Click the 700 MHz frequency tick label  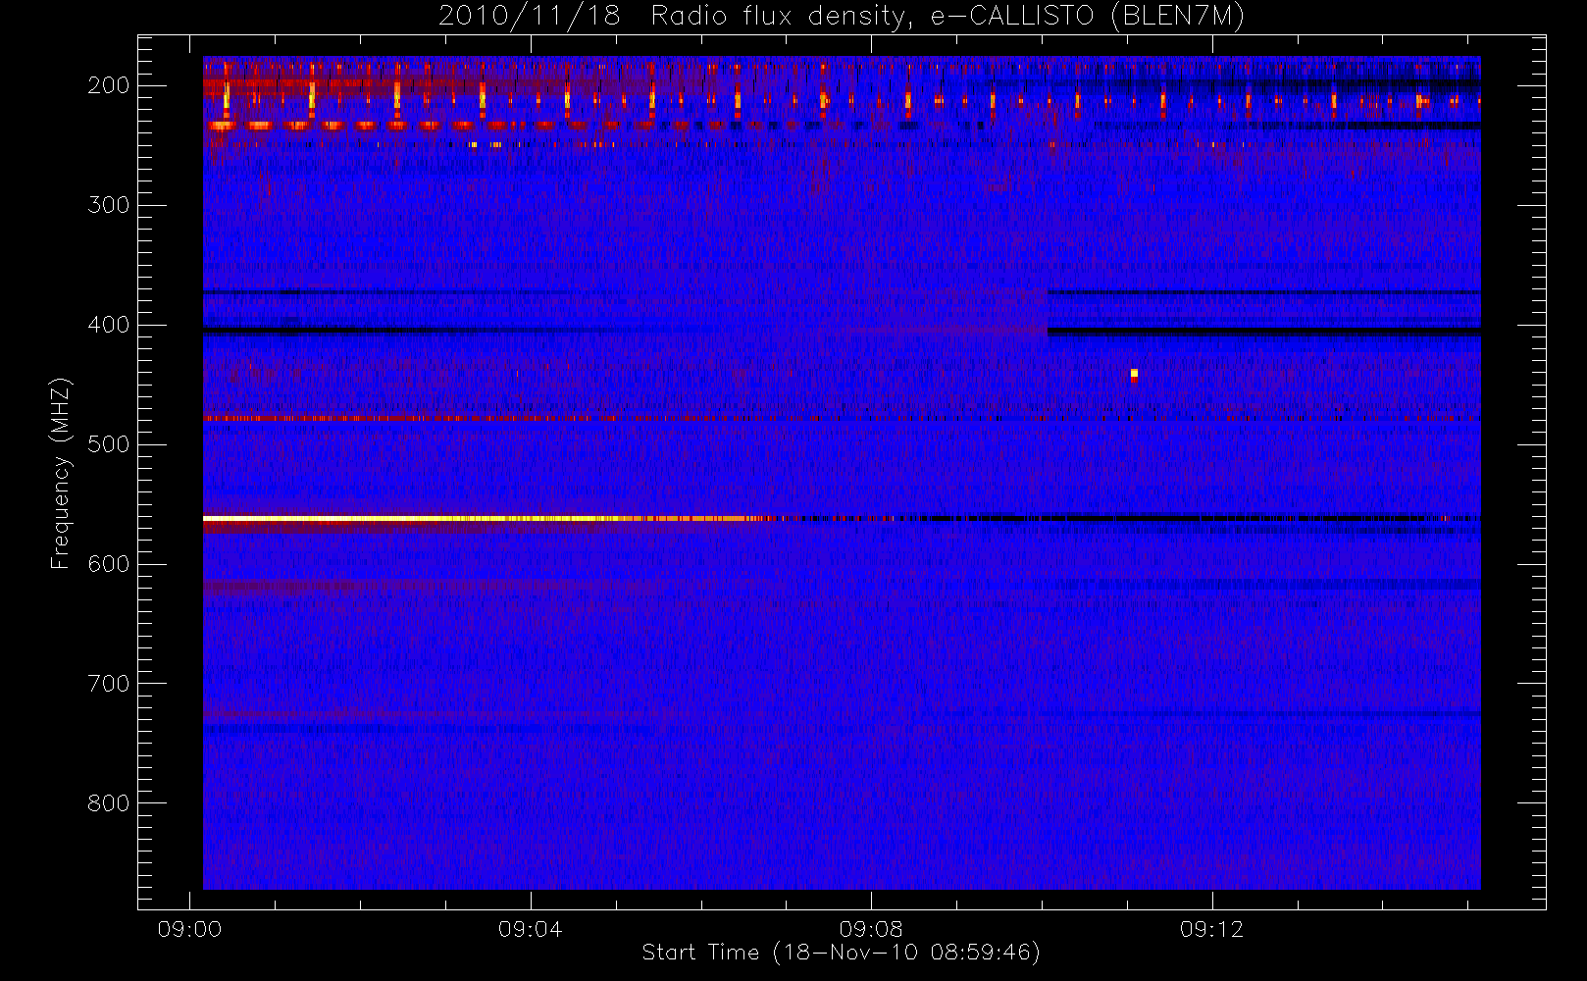pos(109,684)
